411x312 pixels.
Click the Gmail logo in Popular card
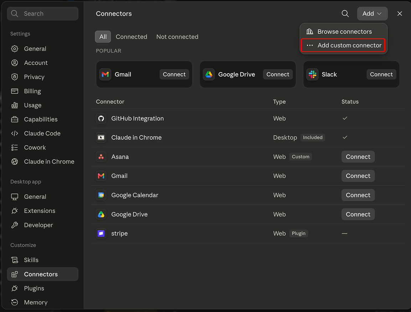[x=105, y=75]
